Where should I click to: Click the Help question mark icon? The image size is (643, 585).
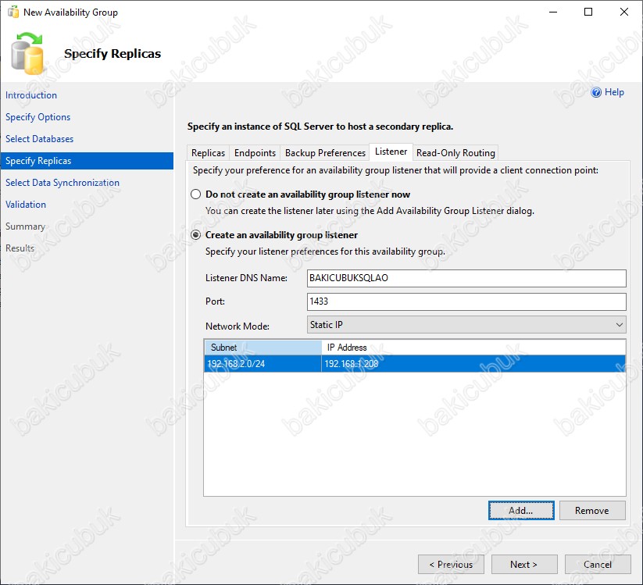(x=596, y=92)
